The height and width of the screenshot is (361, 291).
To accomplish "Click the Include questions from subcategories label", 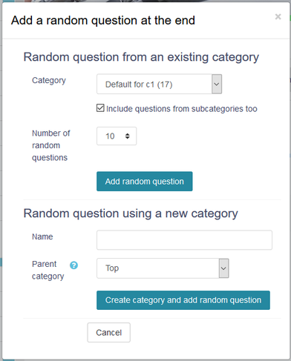I will click(x=182, y=109).
